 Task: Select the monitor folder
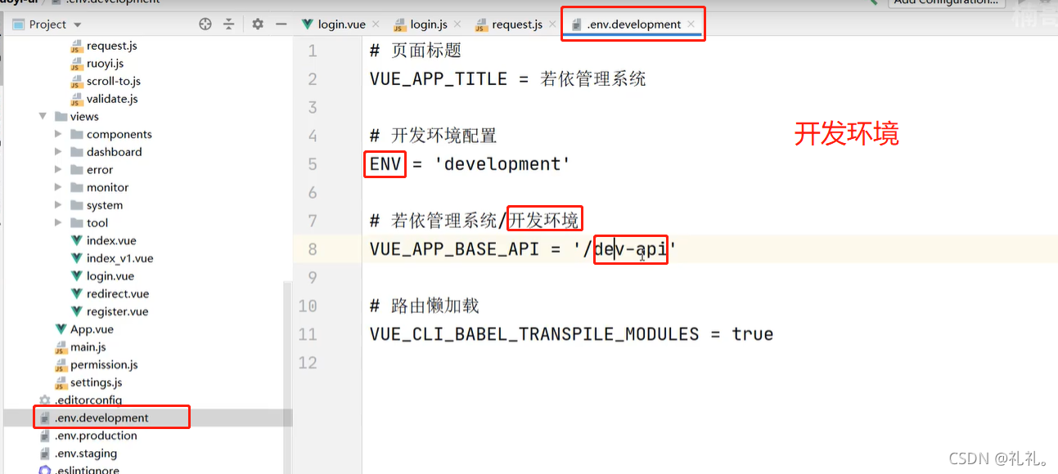[107, 187]
